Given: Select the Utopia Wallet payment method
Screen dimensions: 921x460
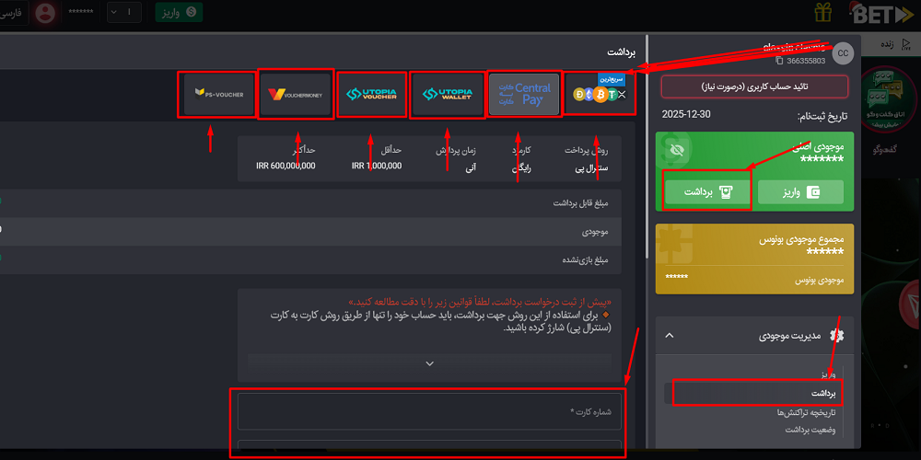Looking at the screenshot, I should point(447,94).
